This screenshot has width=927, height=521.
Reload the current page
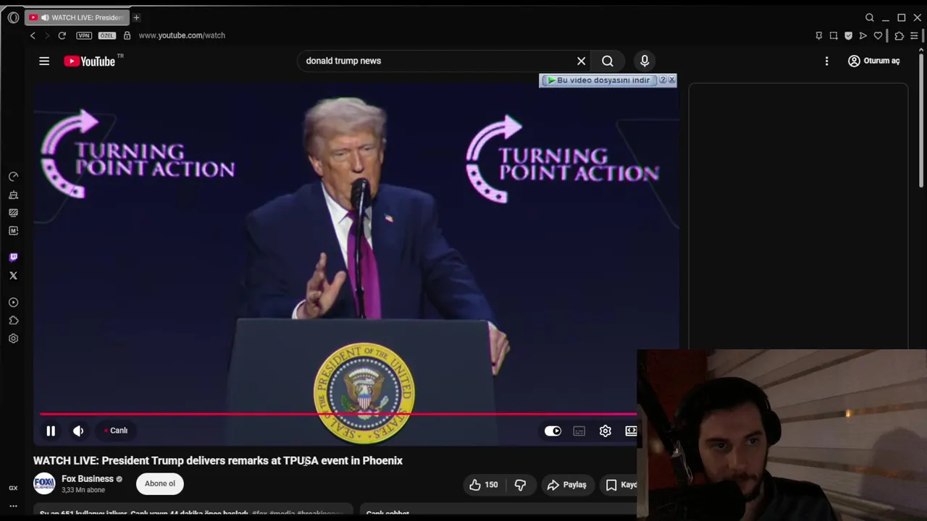[x=62, y=35]
